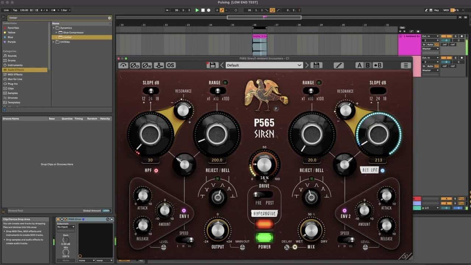Open the Default preset dropdown

[x=264, y=65]
